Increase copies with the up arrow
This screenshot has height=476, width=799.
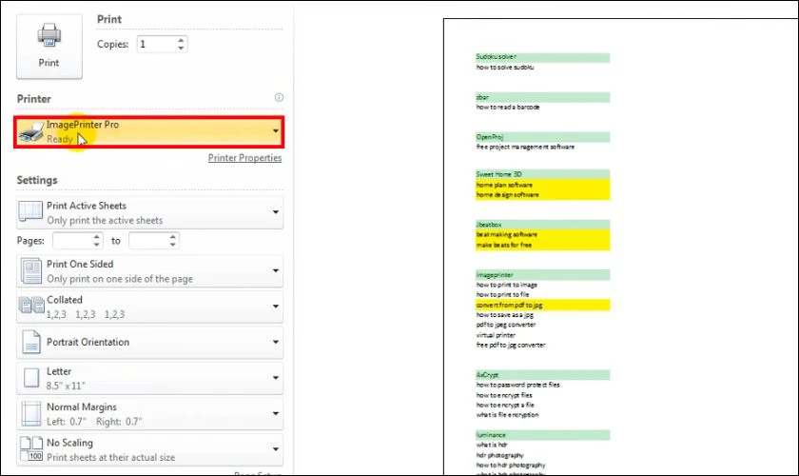[x=181, y=40]
